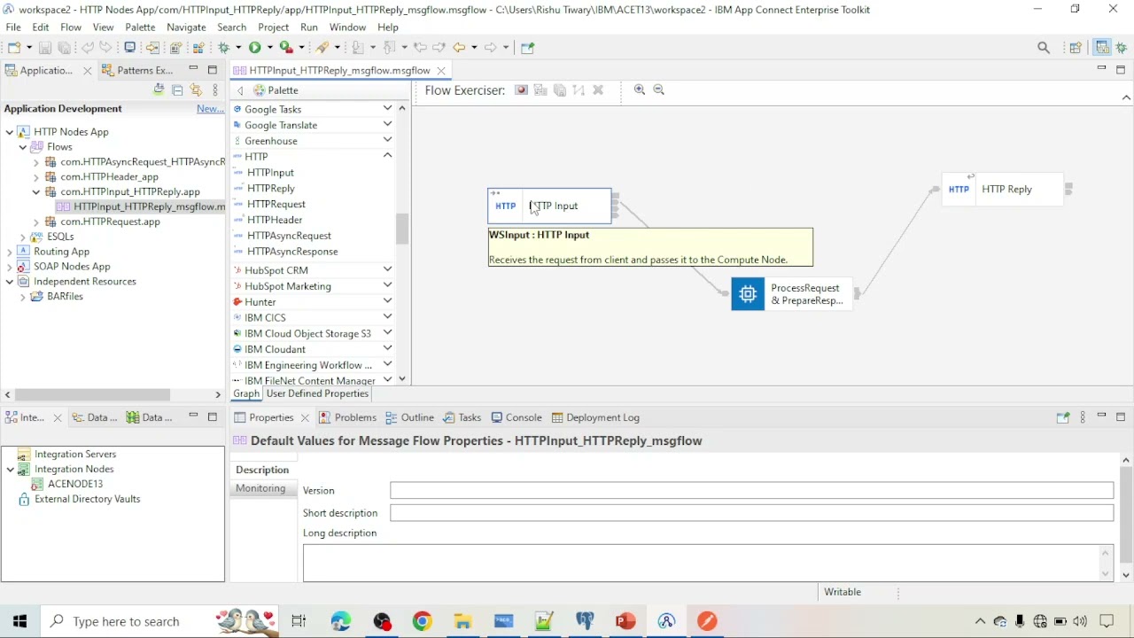Open the Patterns Explorer tab
Image resolution: width=1134 pixels, height=638 pixels.
[138, 70]
